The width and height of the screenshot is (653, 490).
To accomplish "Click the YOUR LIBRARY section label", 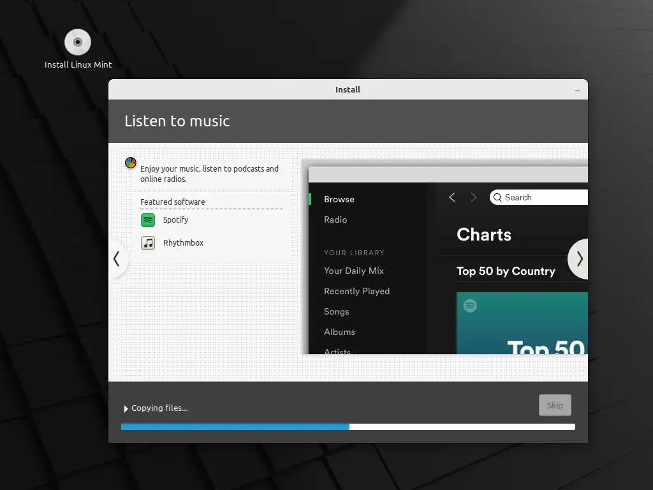I will 354,253.
